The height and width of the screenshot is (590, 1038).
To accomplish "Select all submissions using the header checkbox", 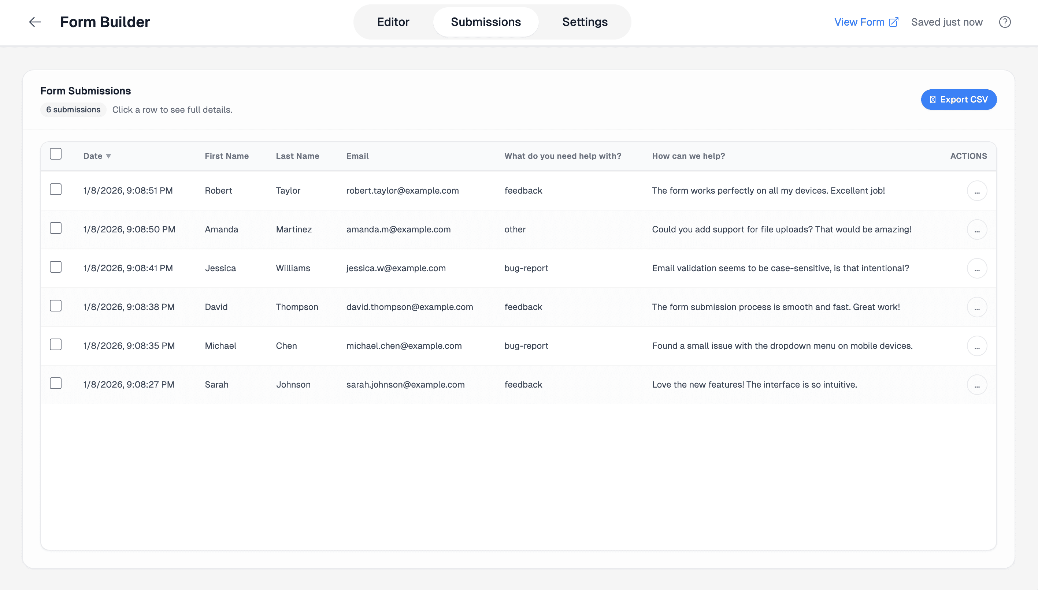I will [56, 154].
